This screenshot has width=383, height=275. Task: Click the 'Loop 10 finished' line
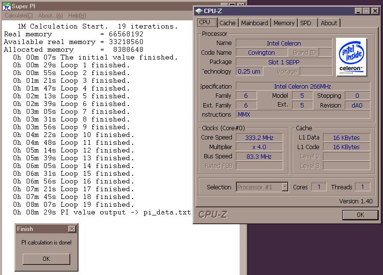pyautogui.click(x=74, y=135)
